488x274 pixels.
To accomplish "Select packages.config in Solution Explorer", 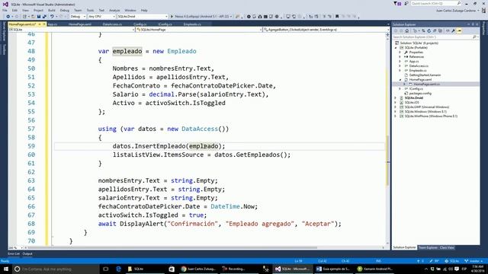I will (420, 93).
